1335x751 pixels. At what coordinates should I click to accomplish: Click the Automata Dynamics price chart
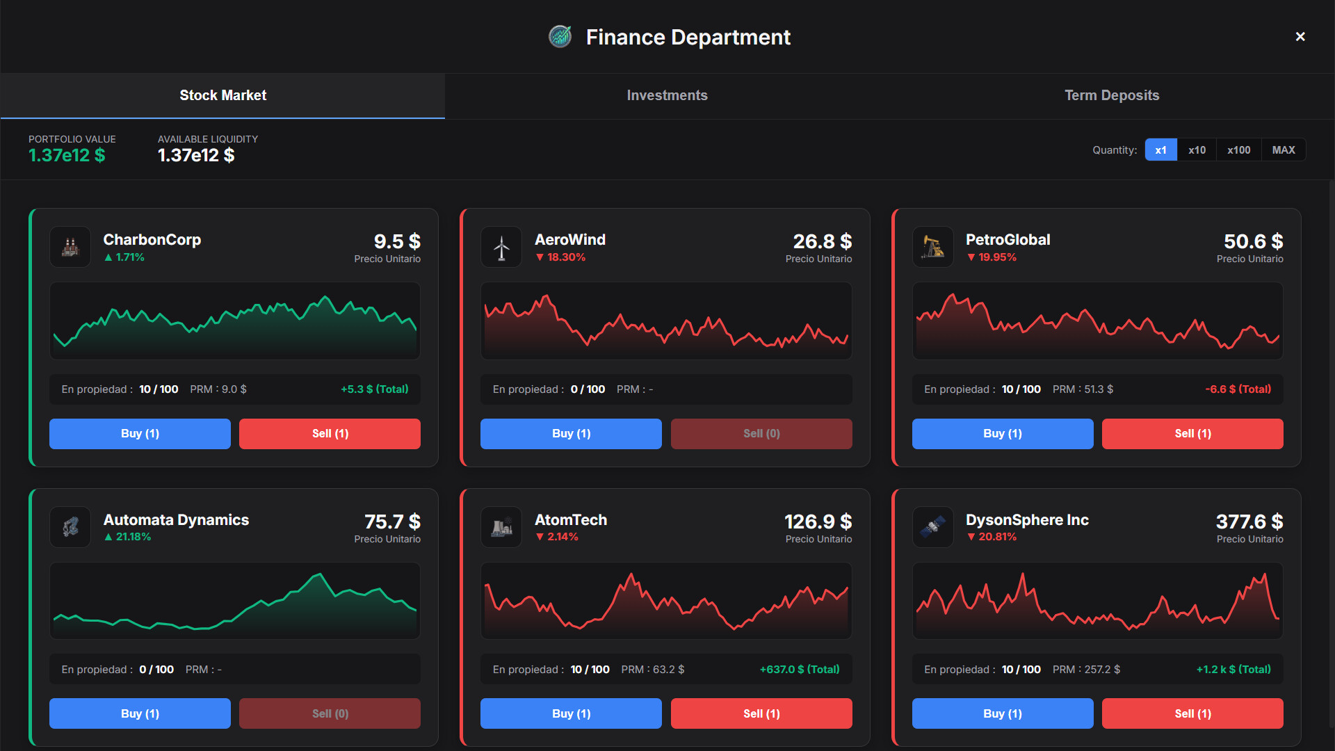[x=235, y=601]
